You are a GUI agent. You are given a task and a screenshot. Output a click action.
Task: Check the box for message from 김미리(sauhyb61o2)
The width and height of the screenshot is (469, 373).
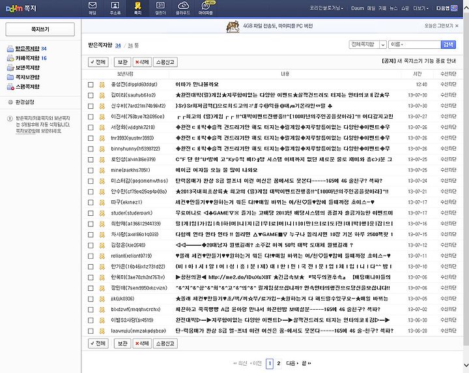click(x=91, y=95)
